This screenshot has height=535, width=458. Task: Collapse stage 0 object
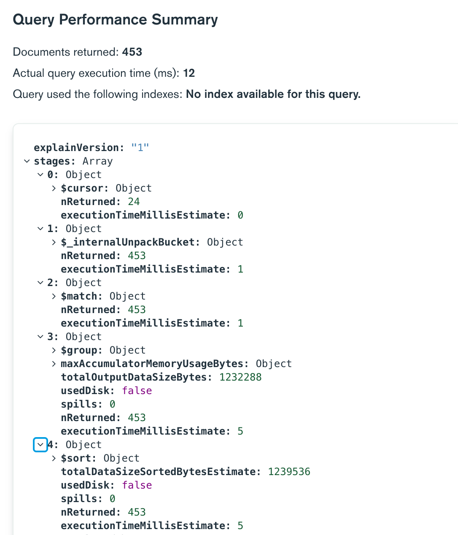[x=40, y=175]
